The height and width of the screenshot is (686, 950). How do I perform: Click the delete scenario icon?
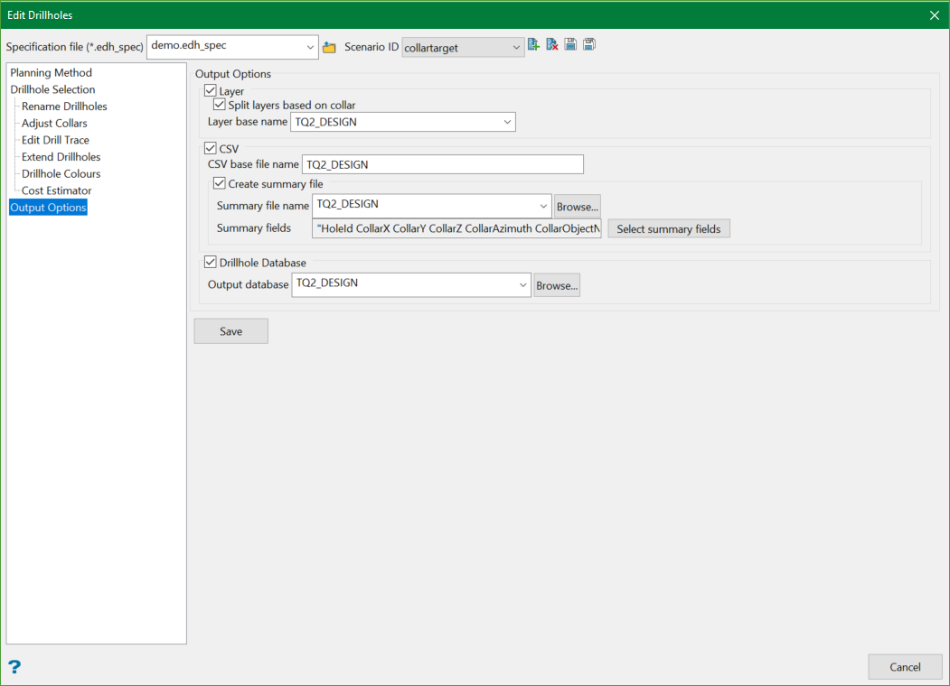552,45
